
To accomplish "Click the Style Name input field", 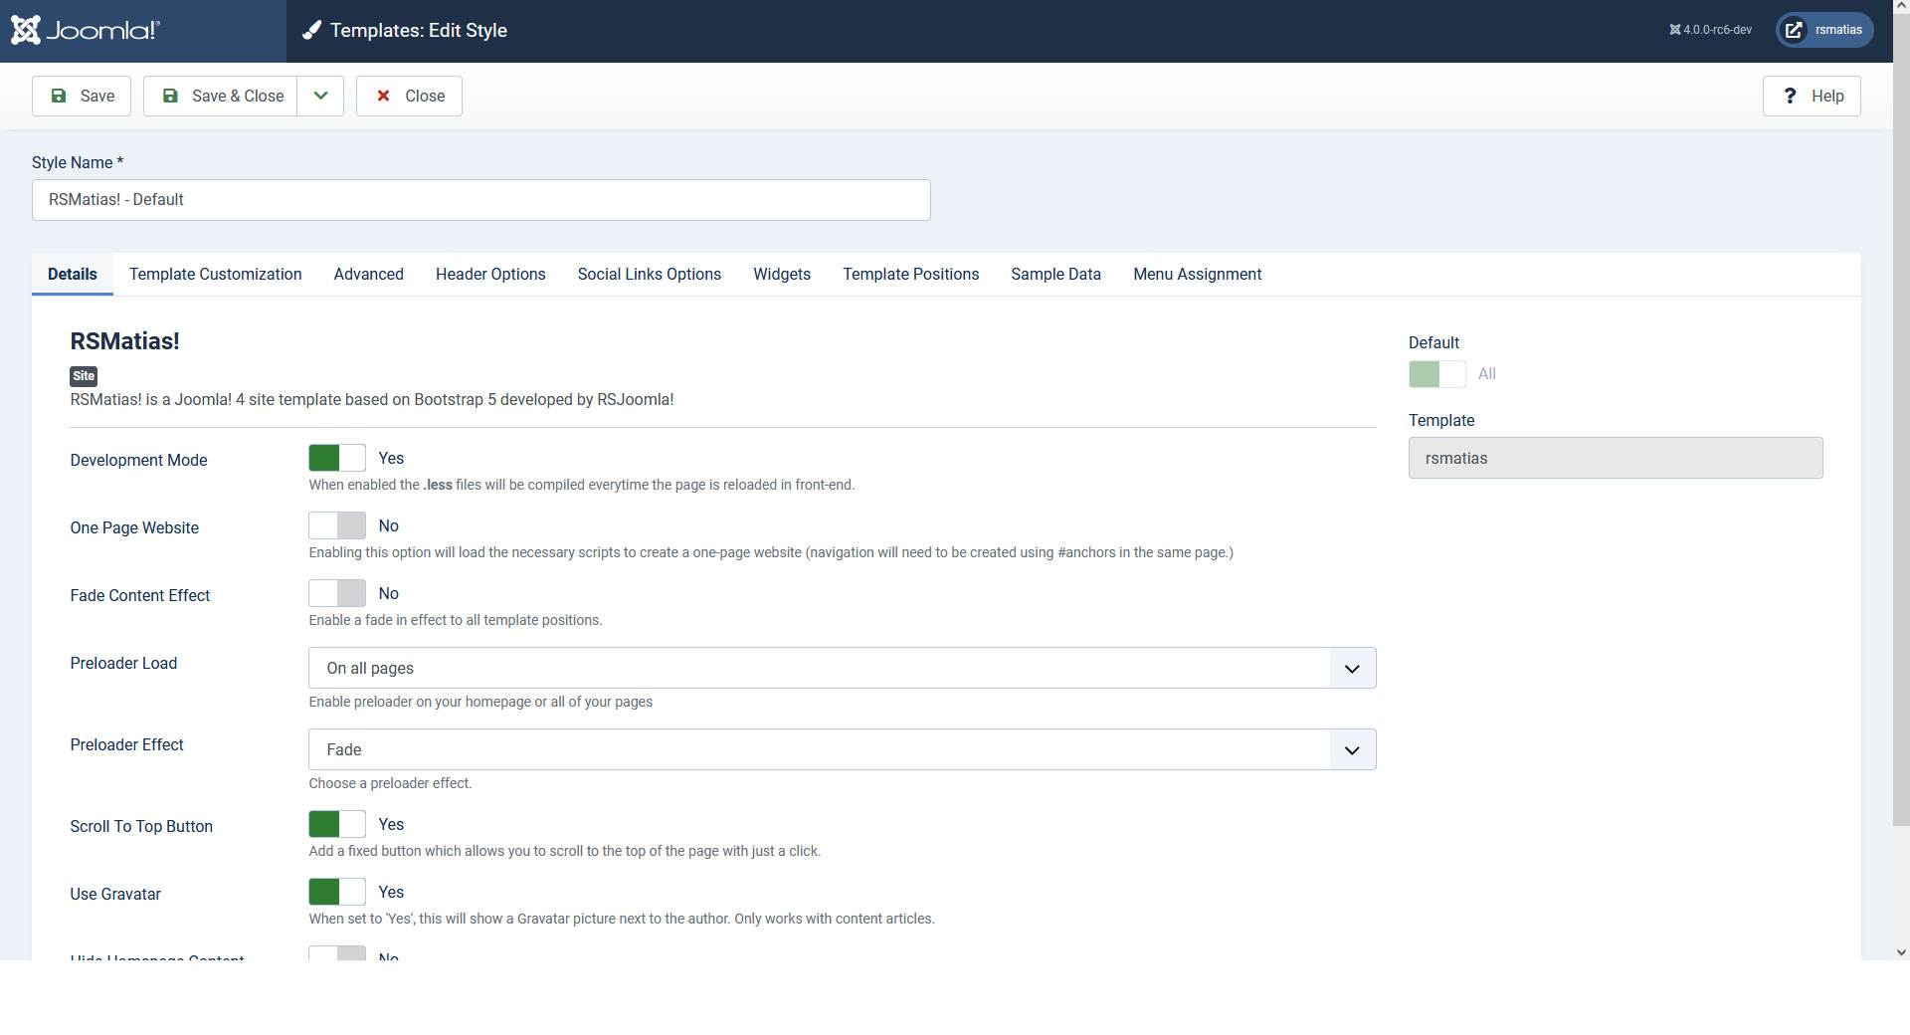I will tap(481, 200).
